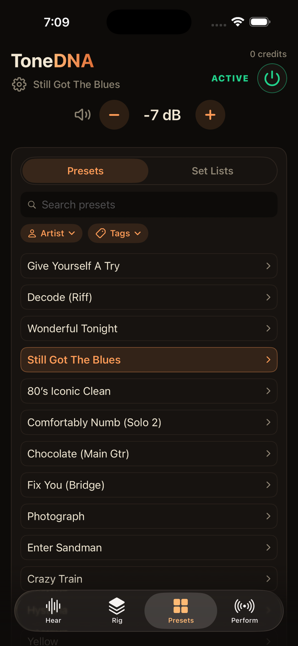Open the Hear tab waveform icon
The width and height of the screenshot is (298, 646).
(x=53, y=606)
